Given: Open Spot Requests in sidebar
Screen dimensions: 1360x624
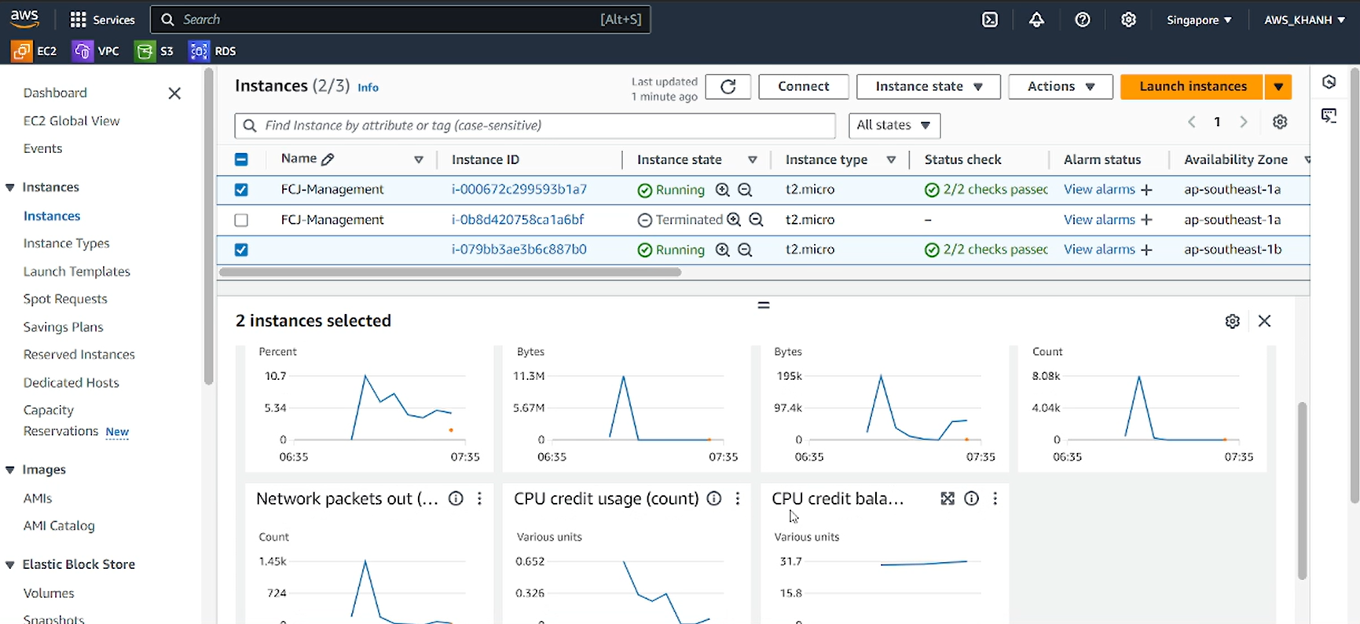Looking at the screenshot, I should (65, 299).
